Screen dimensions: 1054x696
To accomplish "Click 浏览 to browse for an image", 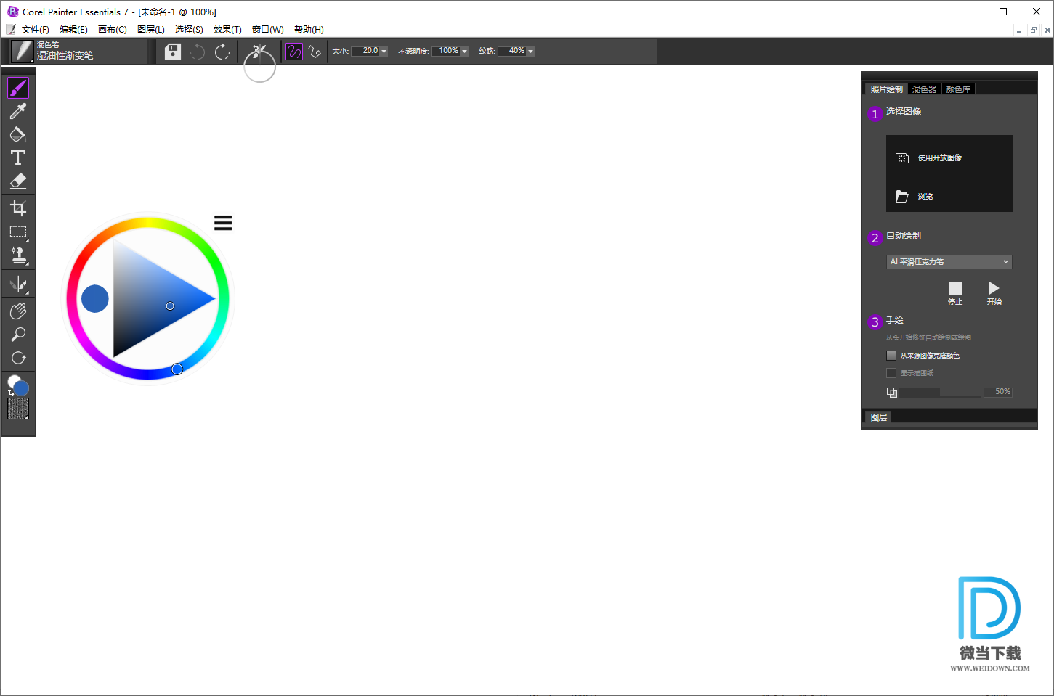I will click(x=914, y=197).
